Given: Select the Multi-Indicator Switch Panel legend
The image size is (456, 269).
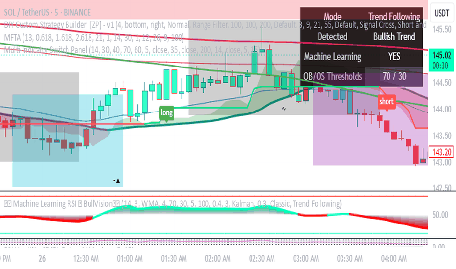Looking at the screenshot, I should coord(132,50).
